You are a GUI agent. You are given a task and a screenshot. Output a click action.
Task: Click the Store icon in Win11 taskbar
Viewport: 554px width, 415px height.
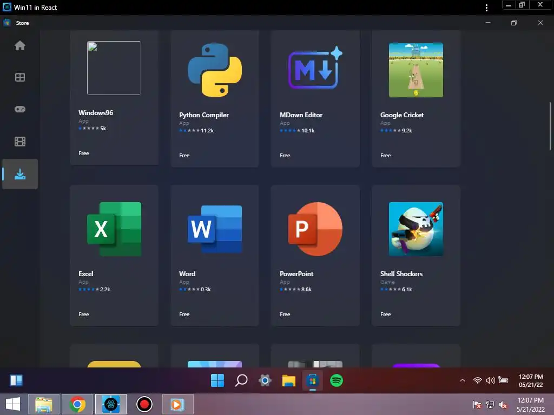pyautogui.click(x=312, y=381)
